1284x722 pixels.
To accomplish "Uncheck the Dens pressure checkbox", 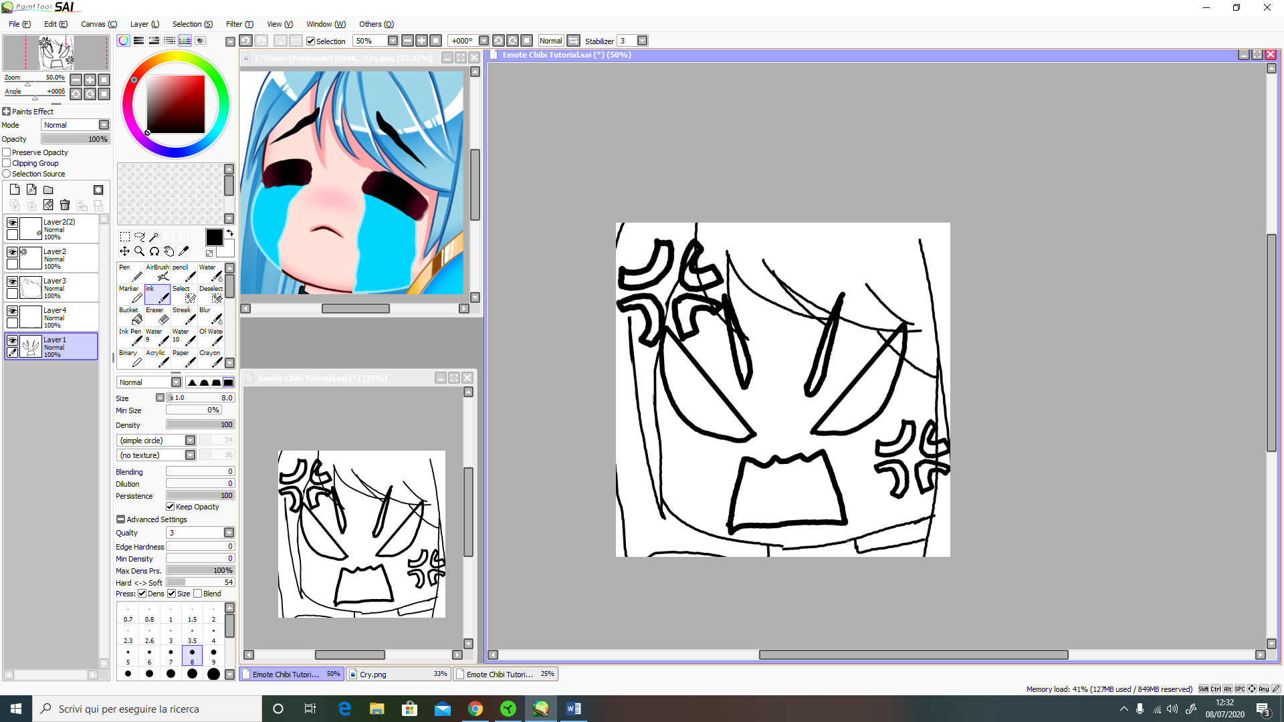I will tap(142, 594).
